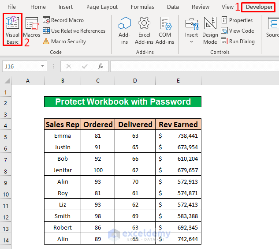Click the Protect Workbook with Password title cell
The image size is (279, 249).
(123, 102)
